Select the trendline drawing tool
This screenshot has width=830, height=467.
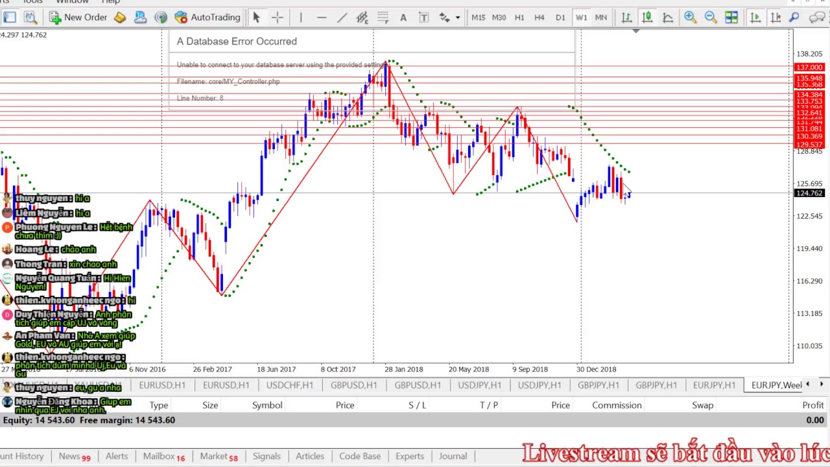click(x=342, y=18)
